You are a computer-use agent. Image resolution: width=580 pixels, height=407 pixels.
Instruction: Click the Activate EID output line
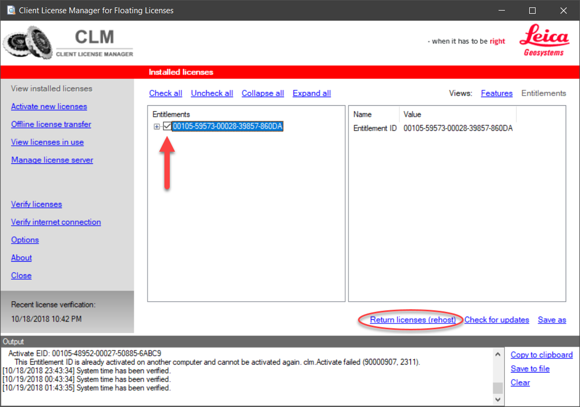(85, 354)
